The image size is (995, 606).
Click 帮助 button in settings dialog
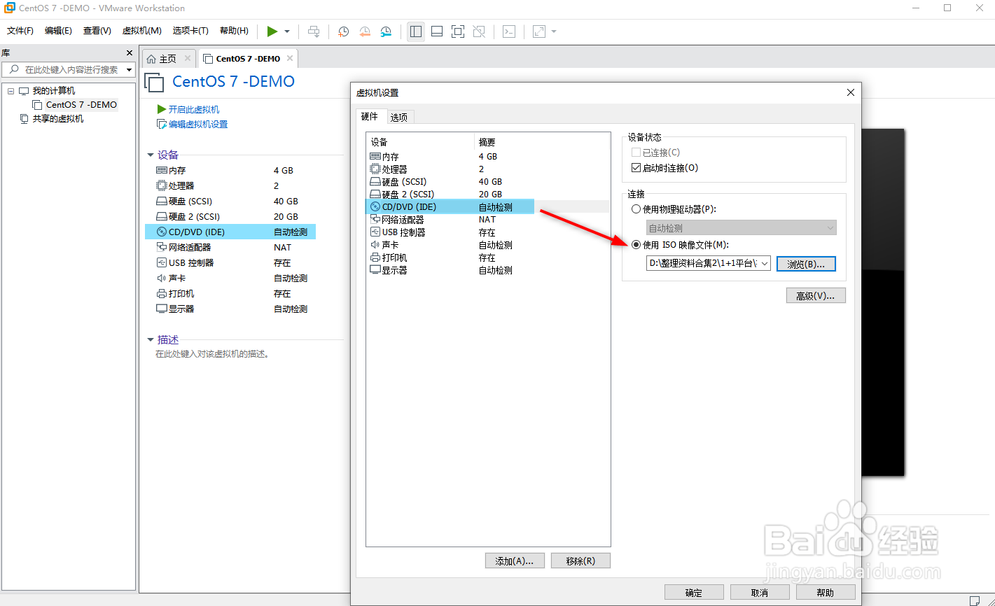pos(826,593)
